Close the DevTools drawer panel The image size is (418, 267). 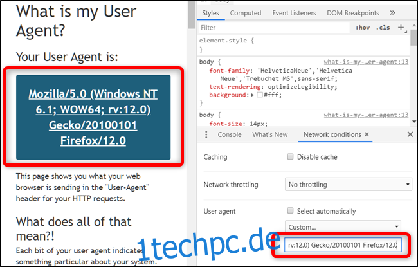[x=410, y=134]
